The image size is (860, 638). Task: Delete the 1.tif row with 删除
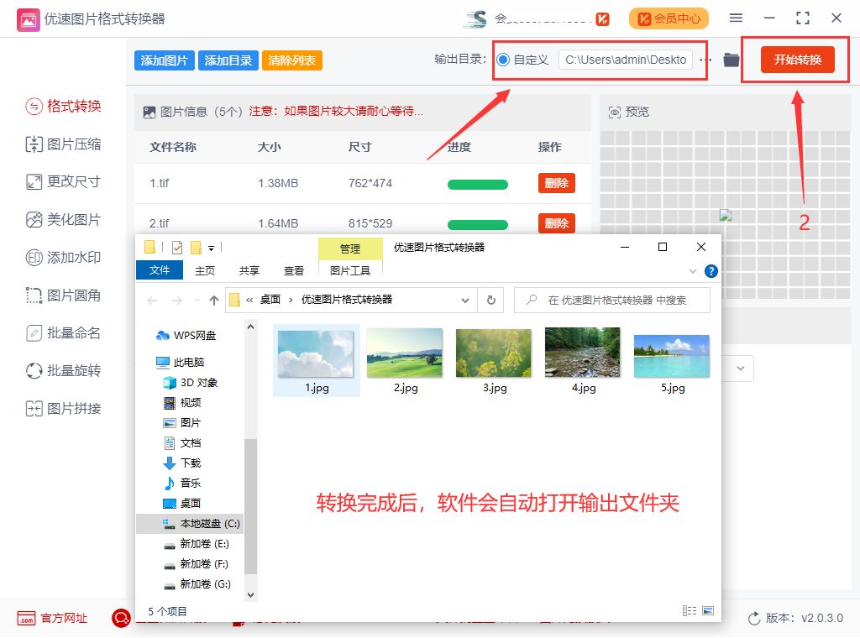(x=557, y=183)
